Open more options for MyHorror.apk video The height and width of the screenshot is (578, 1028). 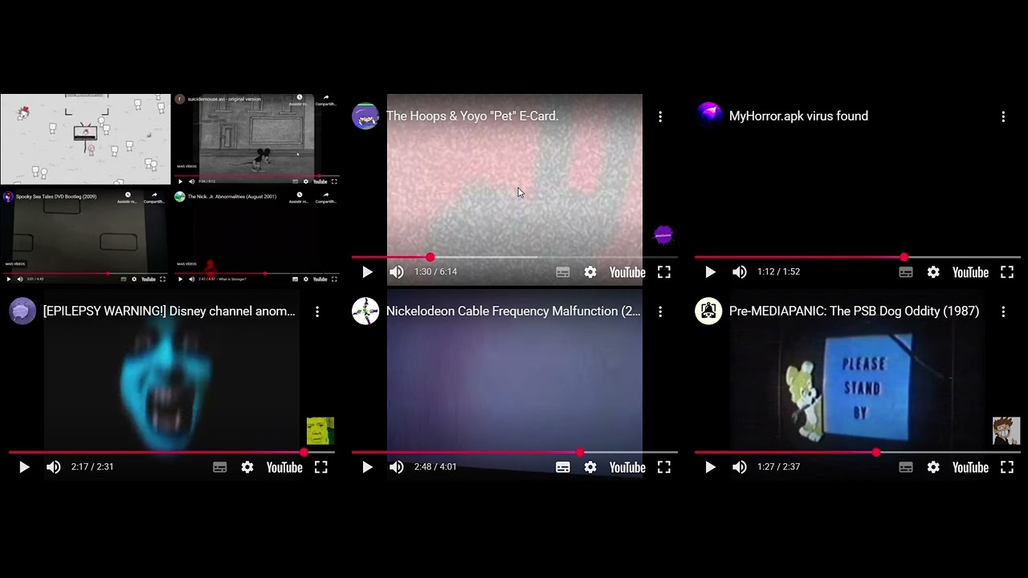tap(1003, 116)
